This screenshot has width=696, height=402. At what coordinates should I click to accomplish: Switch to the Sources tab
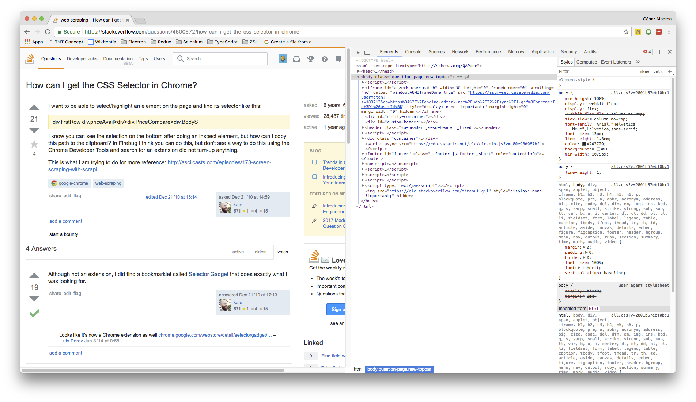(x=436, y=52)
